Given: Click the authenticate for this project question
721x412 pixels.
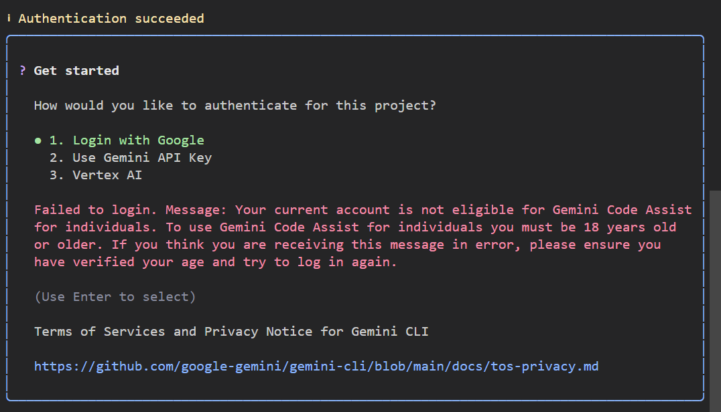Looking at the screenshot, I should (235, 106).
